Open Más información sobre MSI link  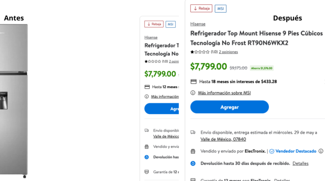pyautogui.click(x=224, y=93)
